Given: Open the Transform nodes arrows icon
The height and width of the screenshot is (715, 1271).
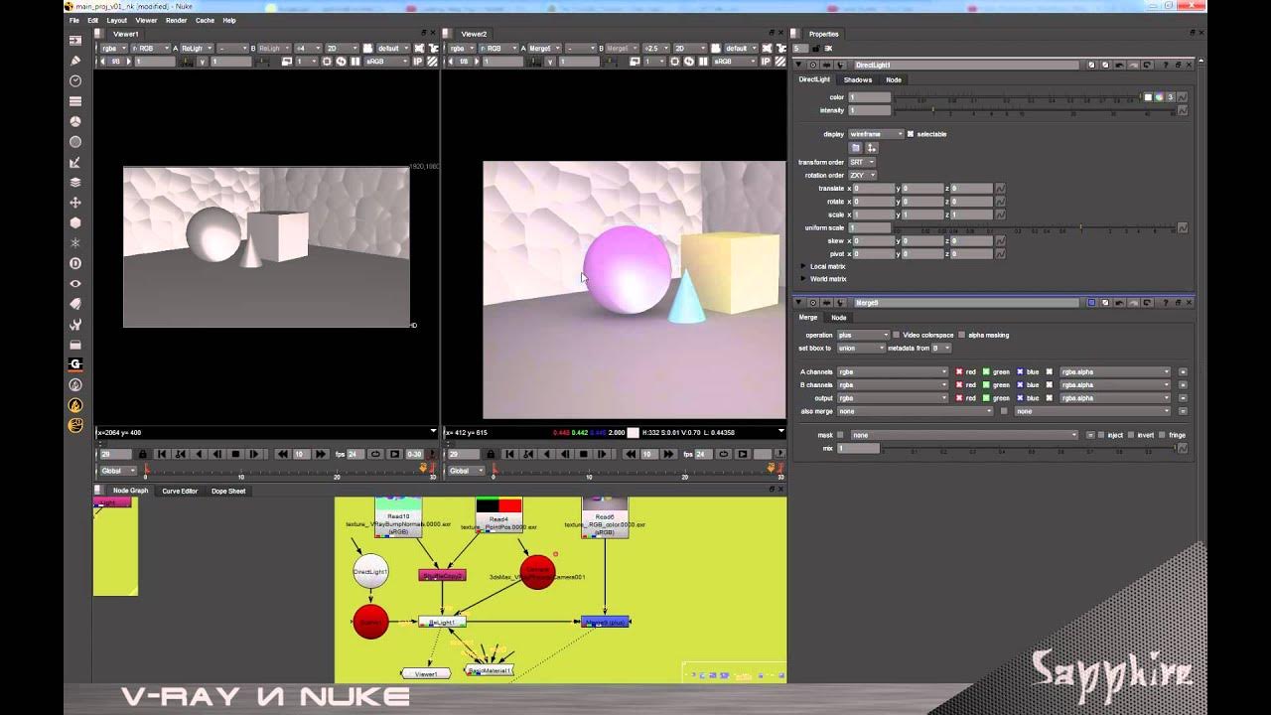Looking at the screenshot, I should pyautogui.click(x=75, y=203).
